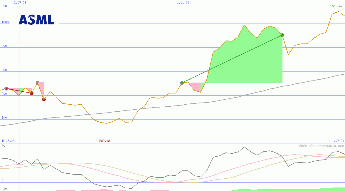Click the red marker ending the dark red line

coord(31,93)
